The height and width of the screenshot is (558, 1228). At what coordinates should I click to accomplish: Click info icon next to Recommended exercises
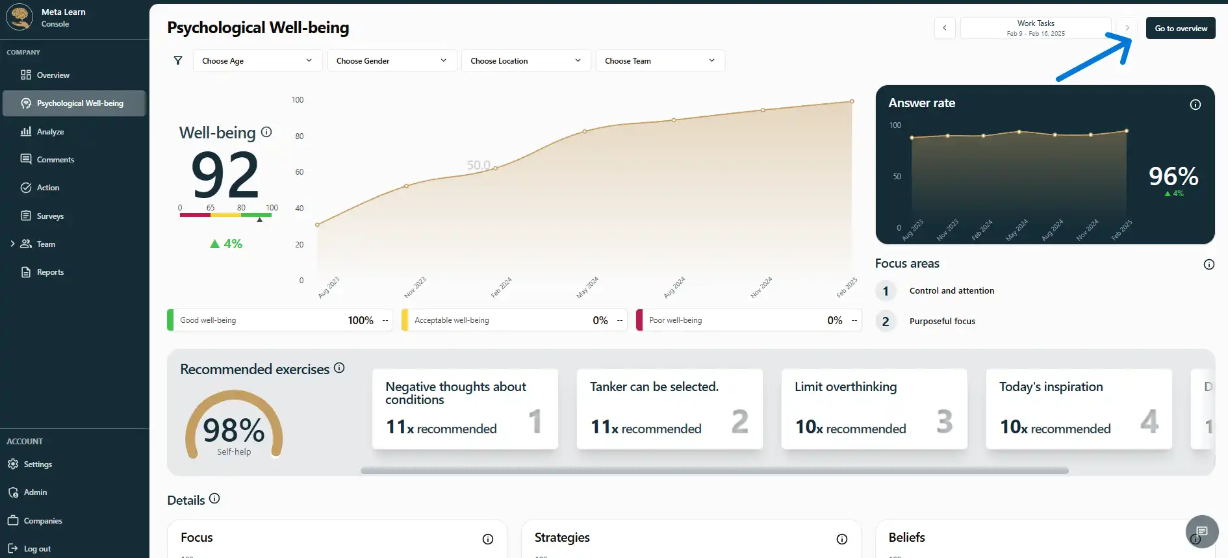pyautogui.click(x=339, y=368)
